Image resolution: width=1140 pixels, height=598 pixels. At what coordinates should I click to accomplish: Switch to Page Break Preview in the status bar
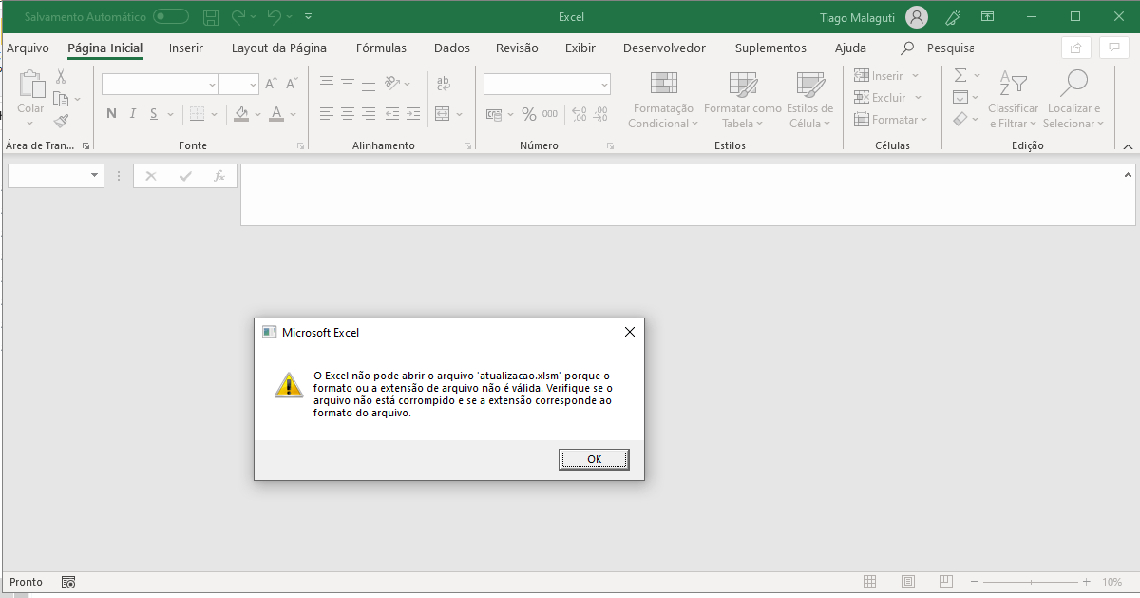[x=946, y=582]
